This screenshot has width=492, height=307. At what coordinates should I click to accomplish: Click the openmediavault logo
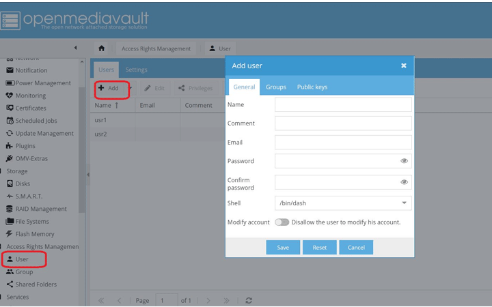[74, 20]
